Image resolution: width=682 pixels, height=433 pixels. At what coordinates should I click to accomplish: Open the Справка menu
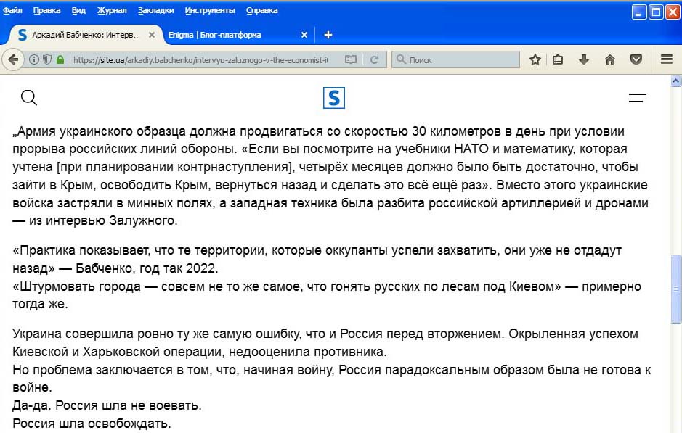click(x=261, y=10)
